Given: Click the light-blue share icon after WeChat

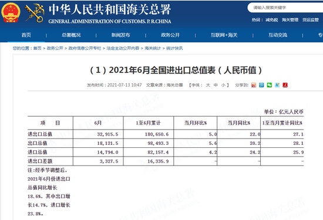Looking at the screenshot, I should (277, 85).
